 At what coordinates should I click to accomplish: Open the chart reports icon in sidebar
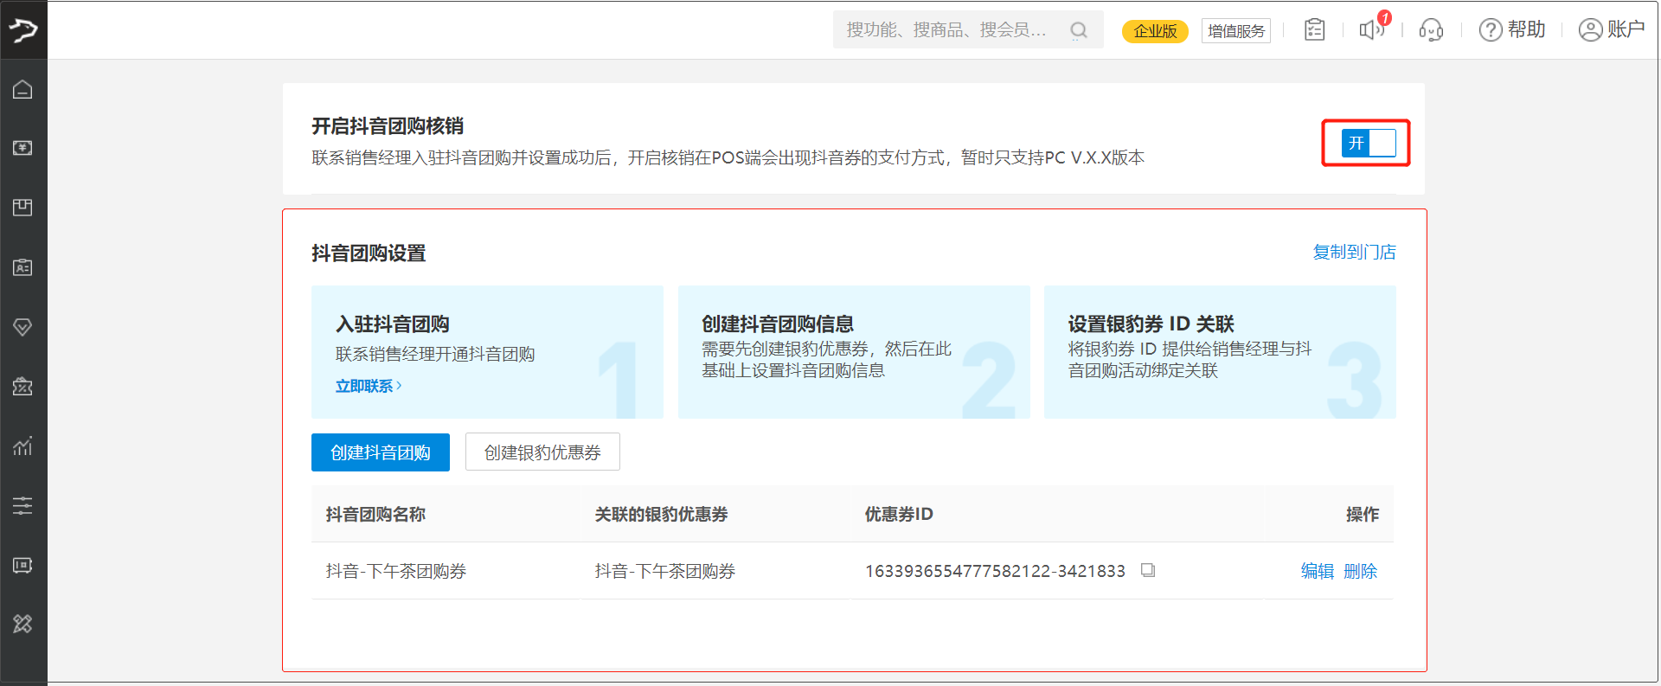click(23, 446)
